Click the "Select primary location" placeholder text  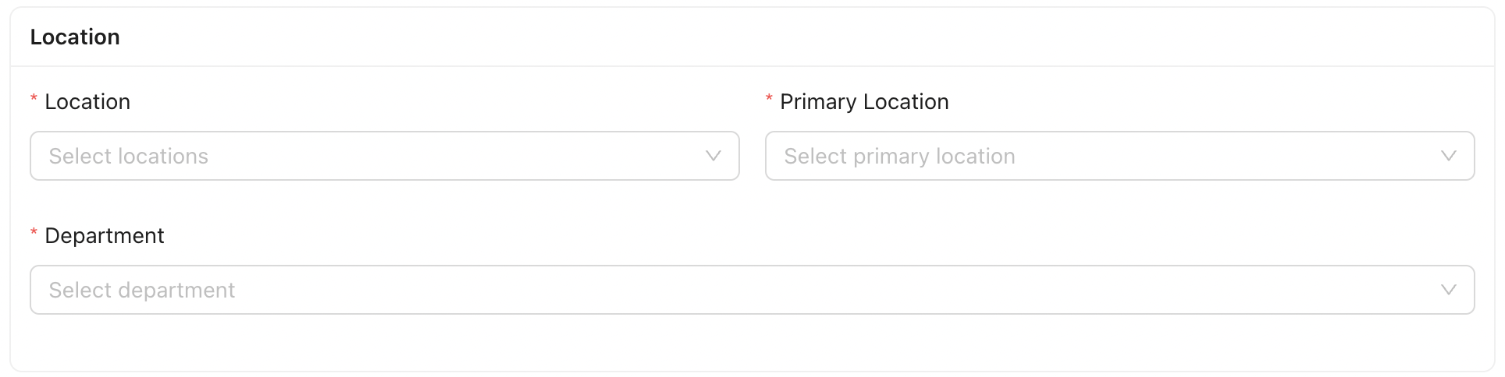899,157
